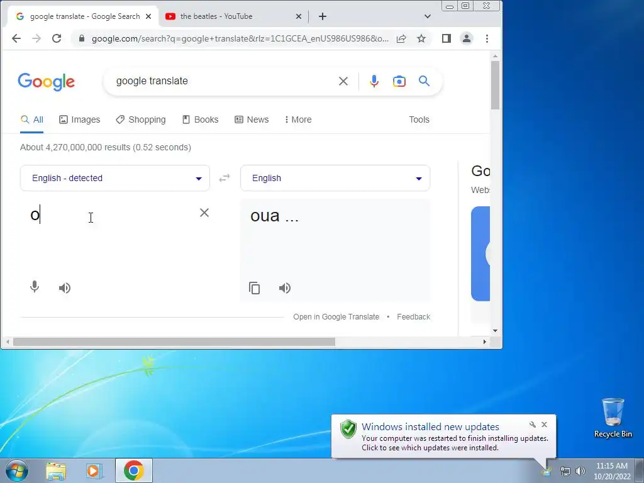Image resolution: width=644 pixels, height=483 pixels.
Task: Open the More search options menu
Action: coord(298,119)
